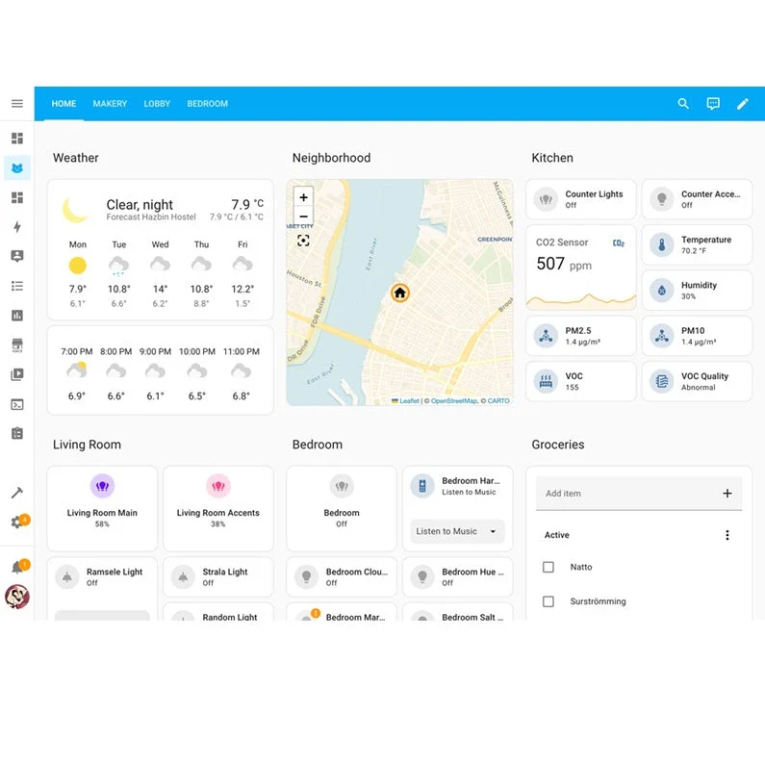Open the Active list three-dot menu
This screenshot has height=765, width=765.
point(727,535)
